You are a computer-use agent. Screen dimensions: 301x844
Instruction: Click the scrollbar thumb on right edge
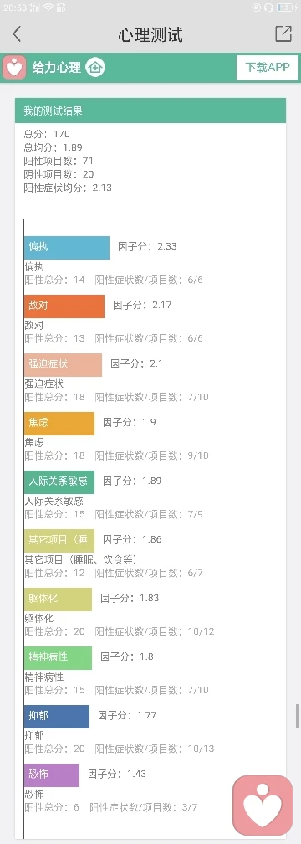[298, 717]
